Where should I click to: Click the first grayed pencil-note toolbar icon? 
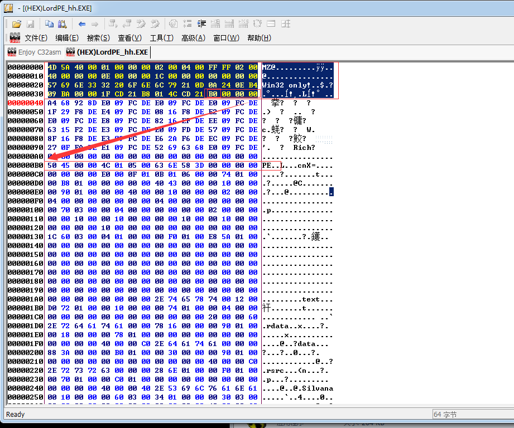[x=141, y=23]
